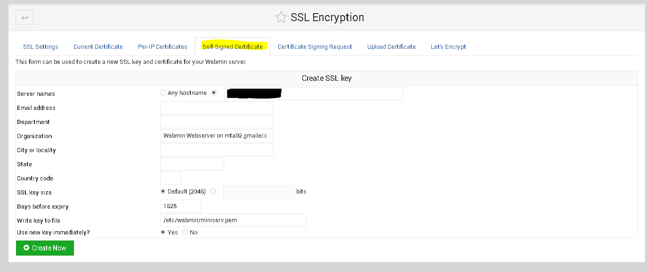Open the Per-IP Certificates tab
Image resolution: width=647 pixels, height=272 pixels.
coord(162,47)
